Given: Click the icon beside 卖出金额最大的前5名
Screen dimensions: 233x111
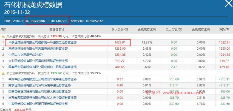Looking at the screenshot, I should (x=3, y=73).
